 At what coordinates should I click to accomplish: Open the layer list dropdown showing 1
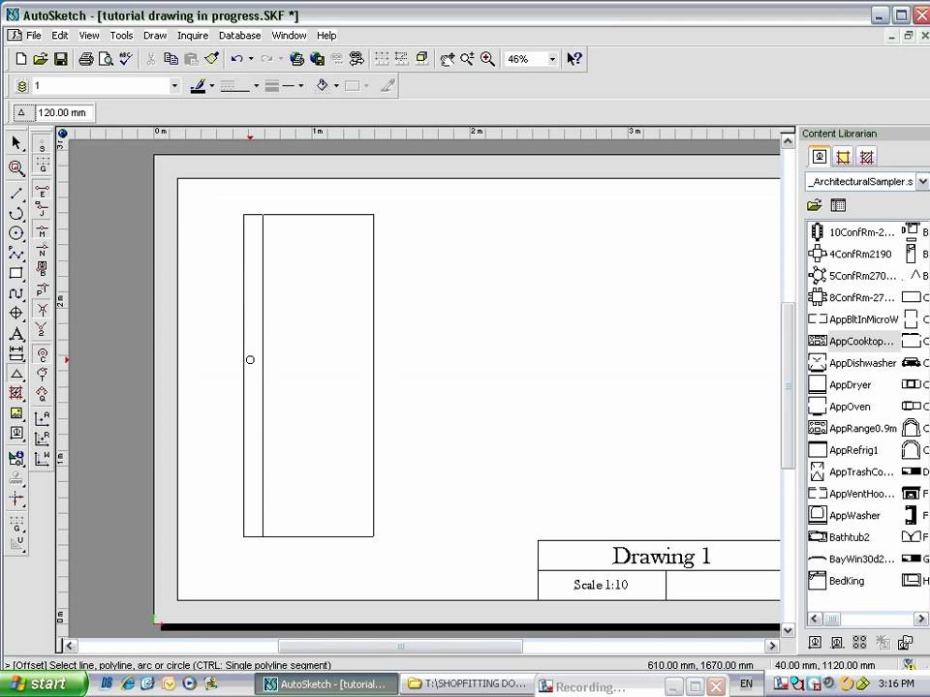point(174,85)
